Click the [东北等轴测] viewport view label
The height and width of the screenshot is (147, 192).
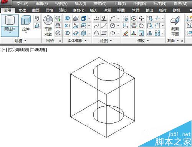pyautogui.click(x=18, y=50)
